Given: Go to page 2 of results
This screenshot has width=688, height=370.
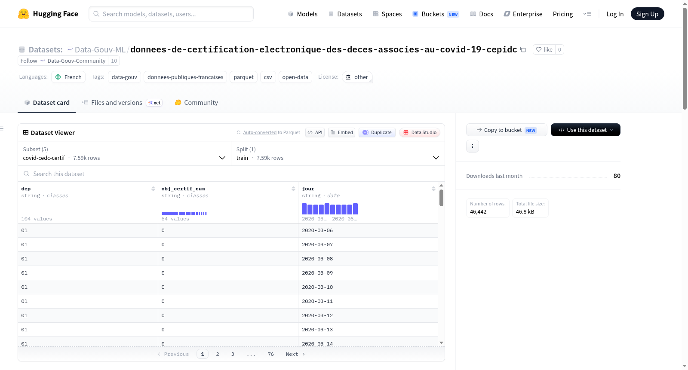Looking at the screenshot, I should pyautogui.click(x=218, y=354).
